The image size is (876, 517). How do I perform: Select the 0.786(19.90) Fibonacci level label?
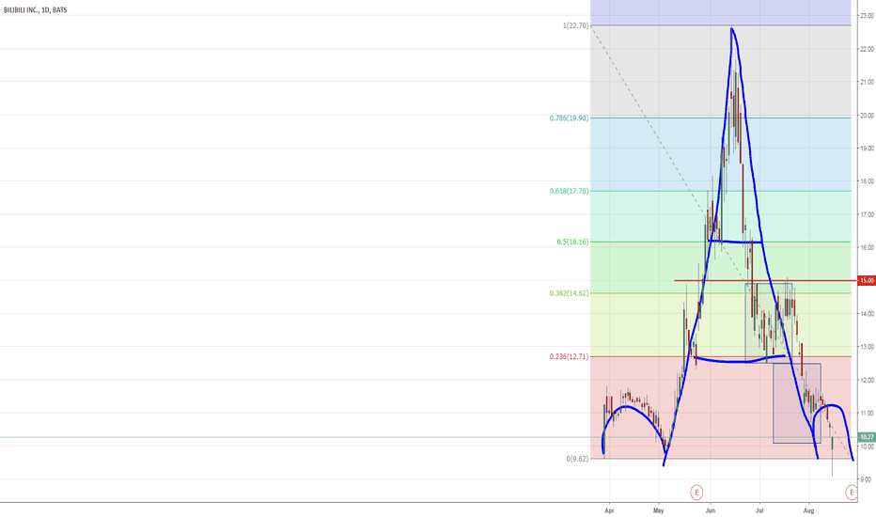569,117
